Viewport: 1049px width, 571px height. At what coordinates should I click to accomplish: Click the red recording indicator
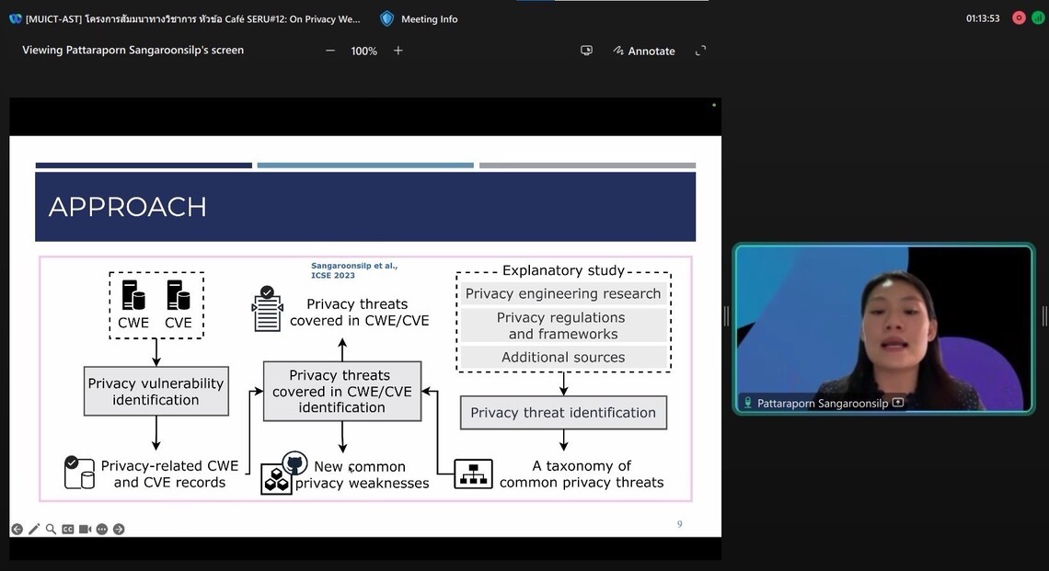1019,17
